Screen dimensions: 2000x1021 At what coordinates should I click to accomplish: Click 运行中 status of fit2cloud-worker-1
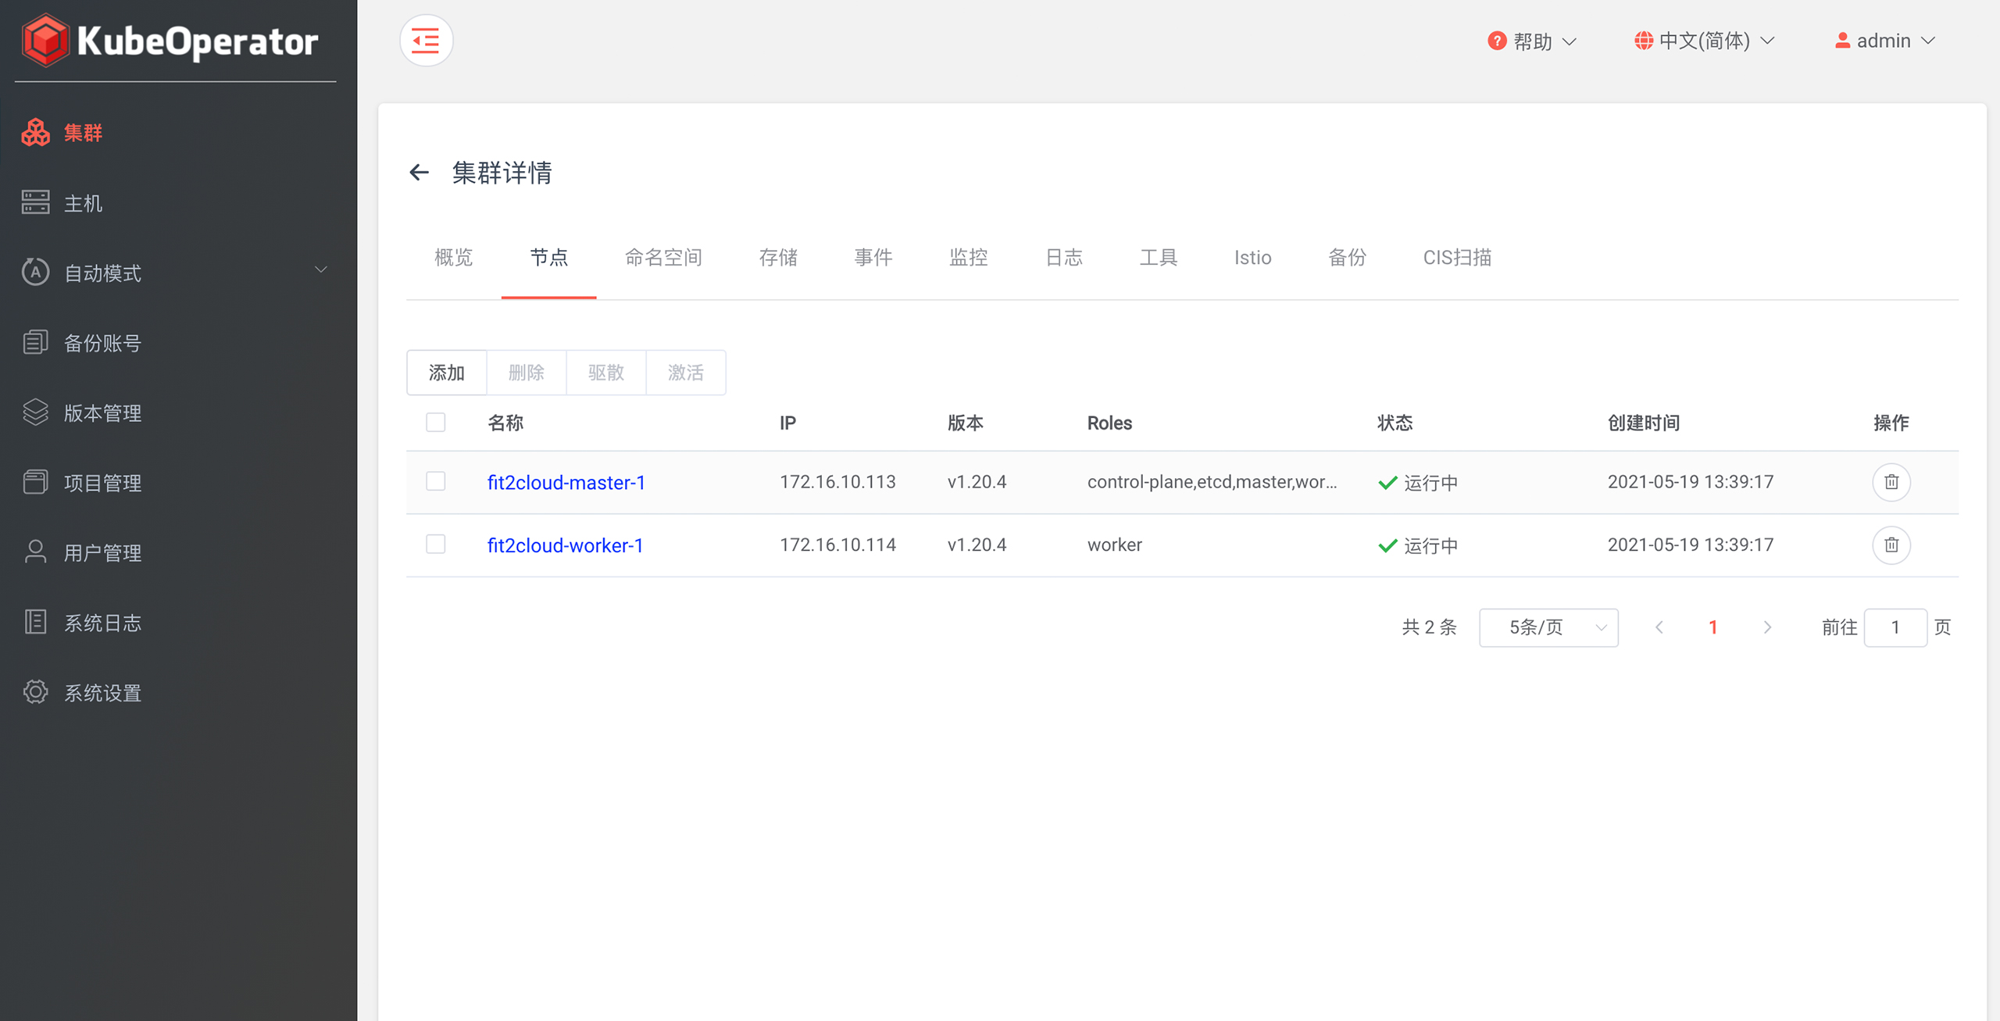[1419, 545]
